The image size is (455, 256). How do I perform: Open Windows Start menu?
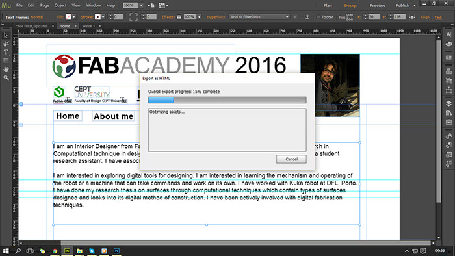click(6, 251)
